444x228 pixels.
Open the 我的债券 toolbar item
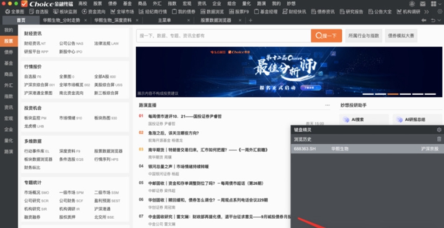[184, 12]
